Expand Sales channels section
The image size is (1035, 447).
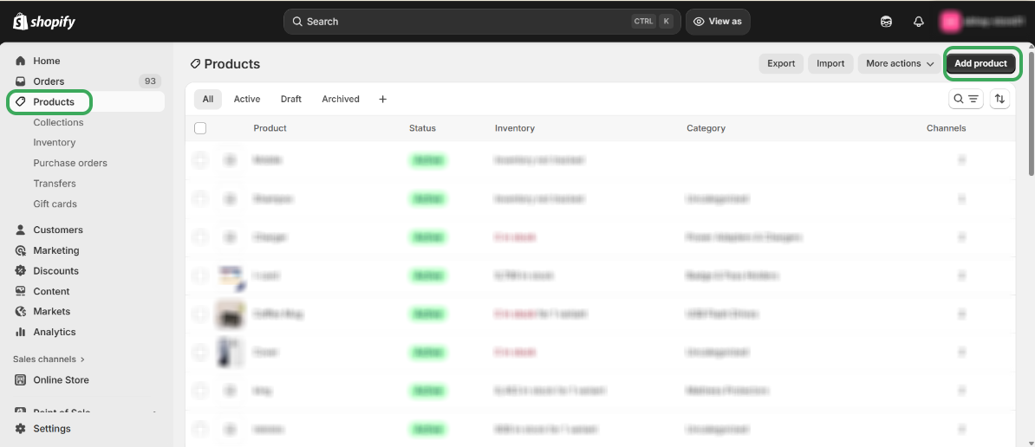coord(49,360)
